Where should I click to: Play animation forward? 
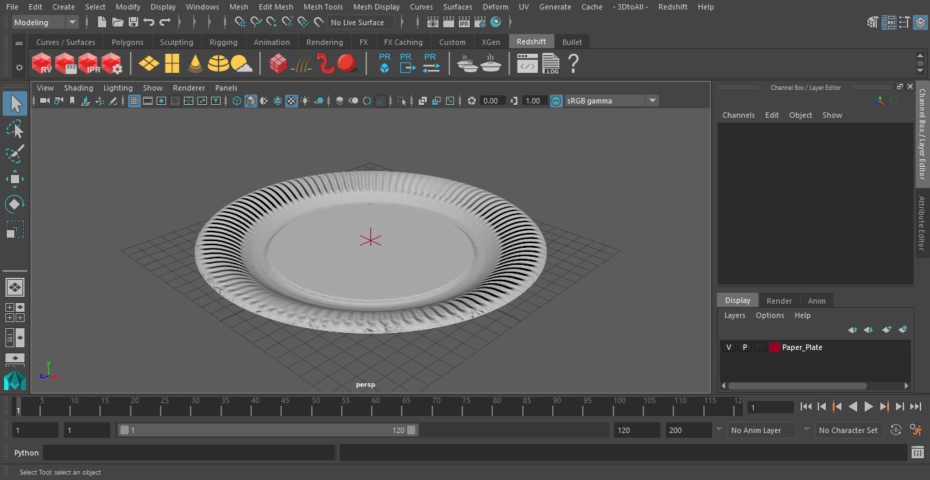(868, 406)
